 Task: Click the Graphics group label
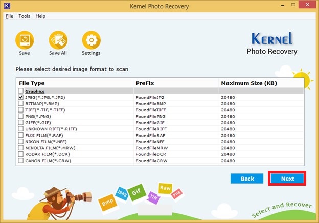[35, 91]
